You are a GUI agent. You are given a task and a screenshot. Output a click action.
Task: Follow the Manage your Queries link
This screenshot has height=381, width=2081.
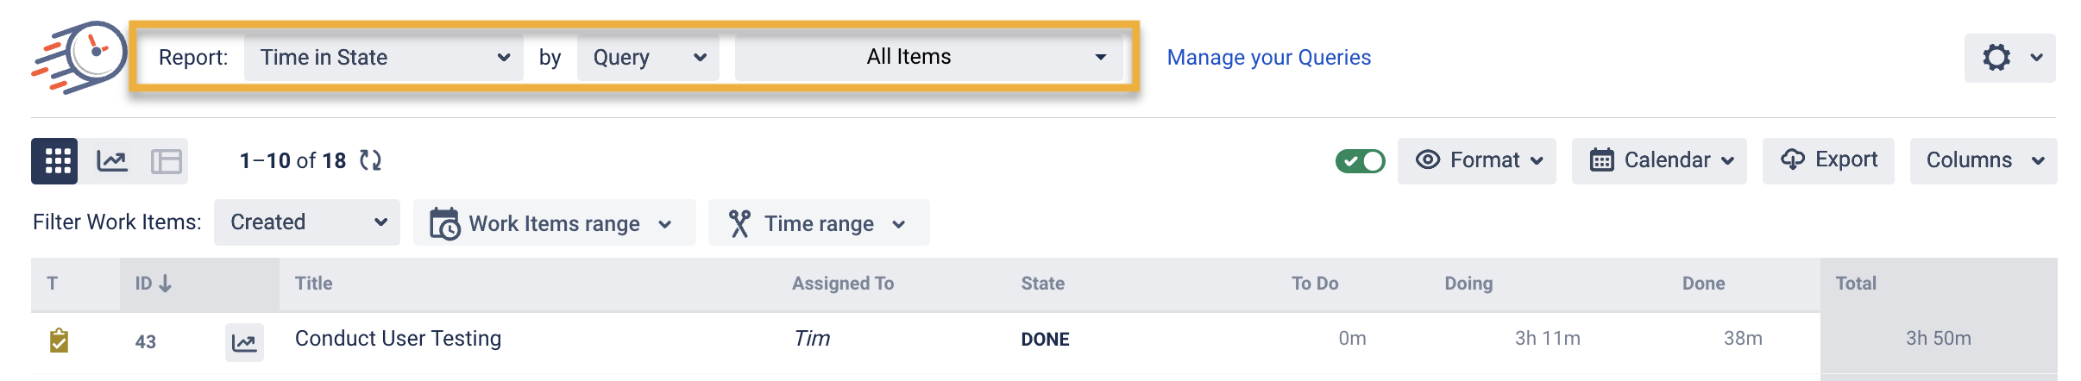point(1268,58)
